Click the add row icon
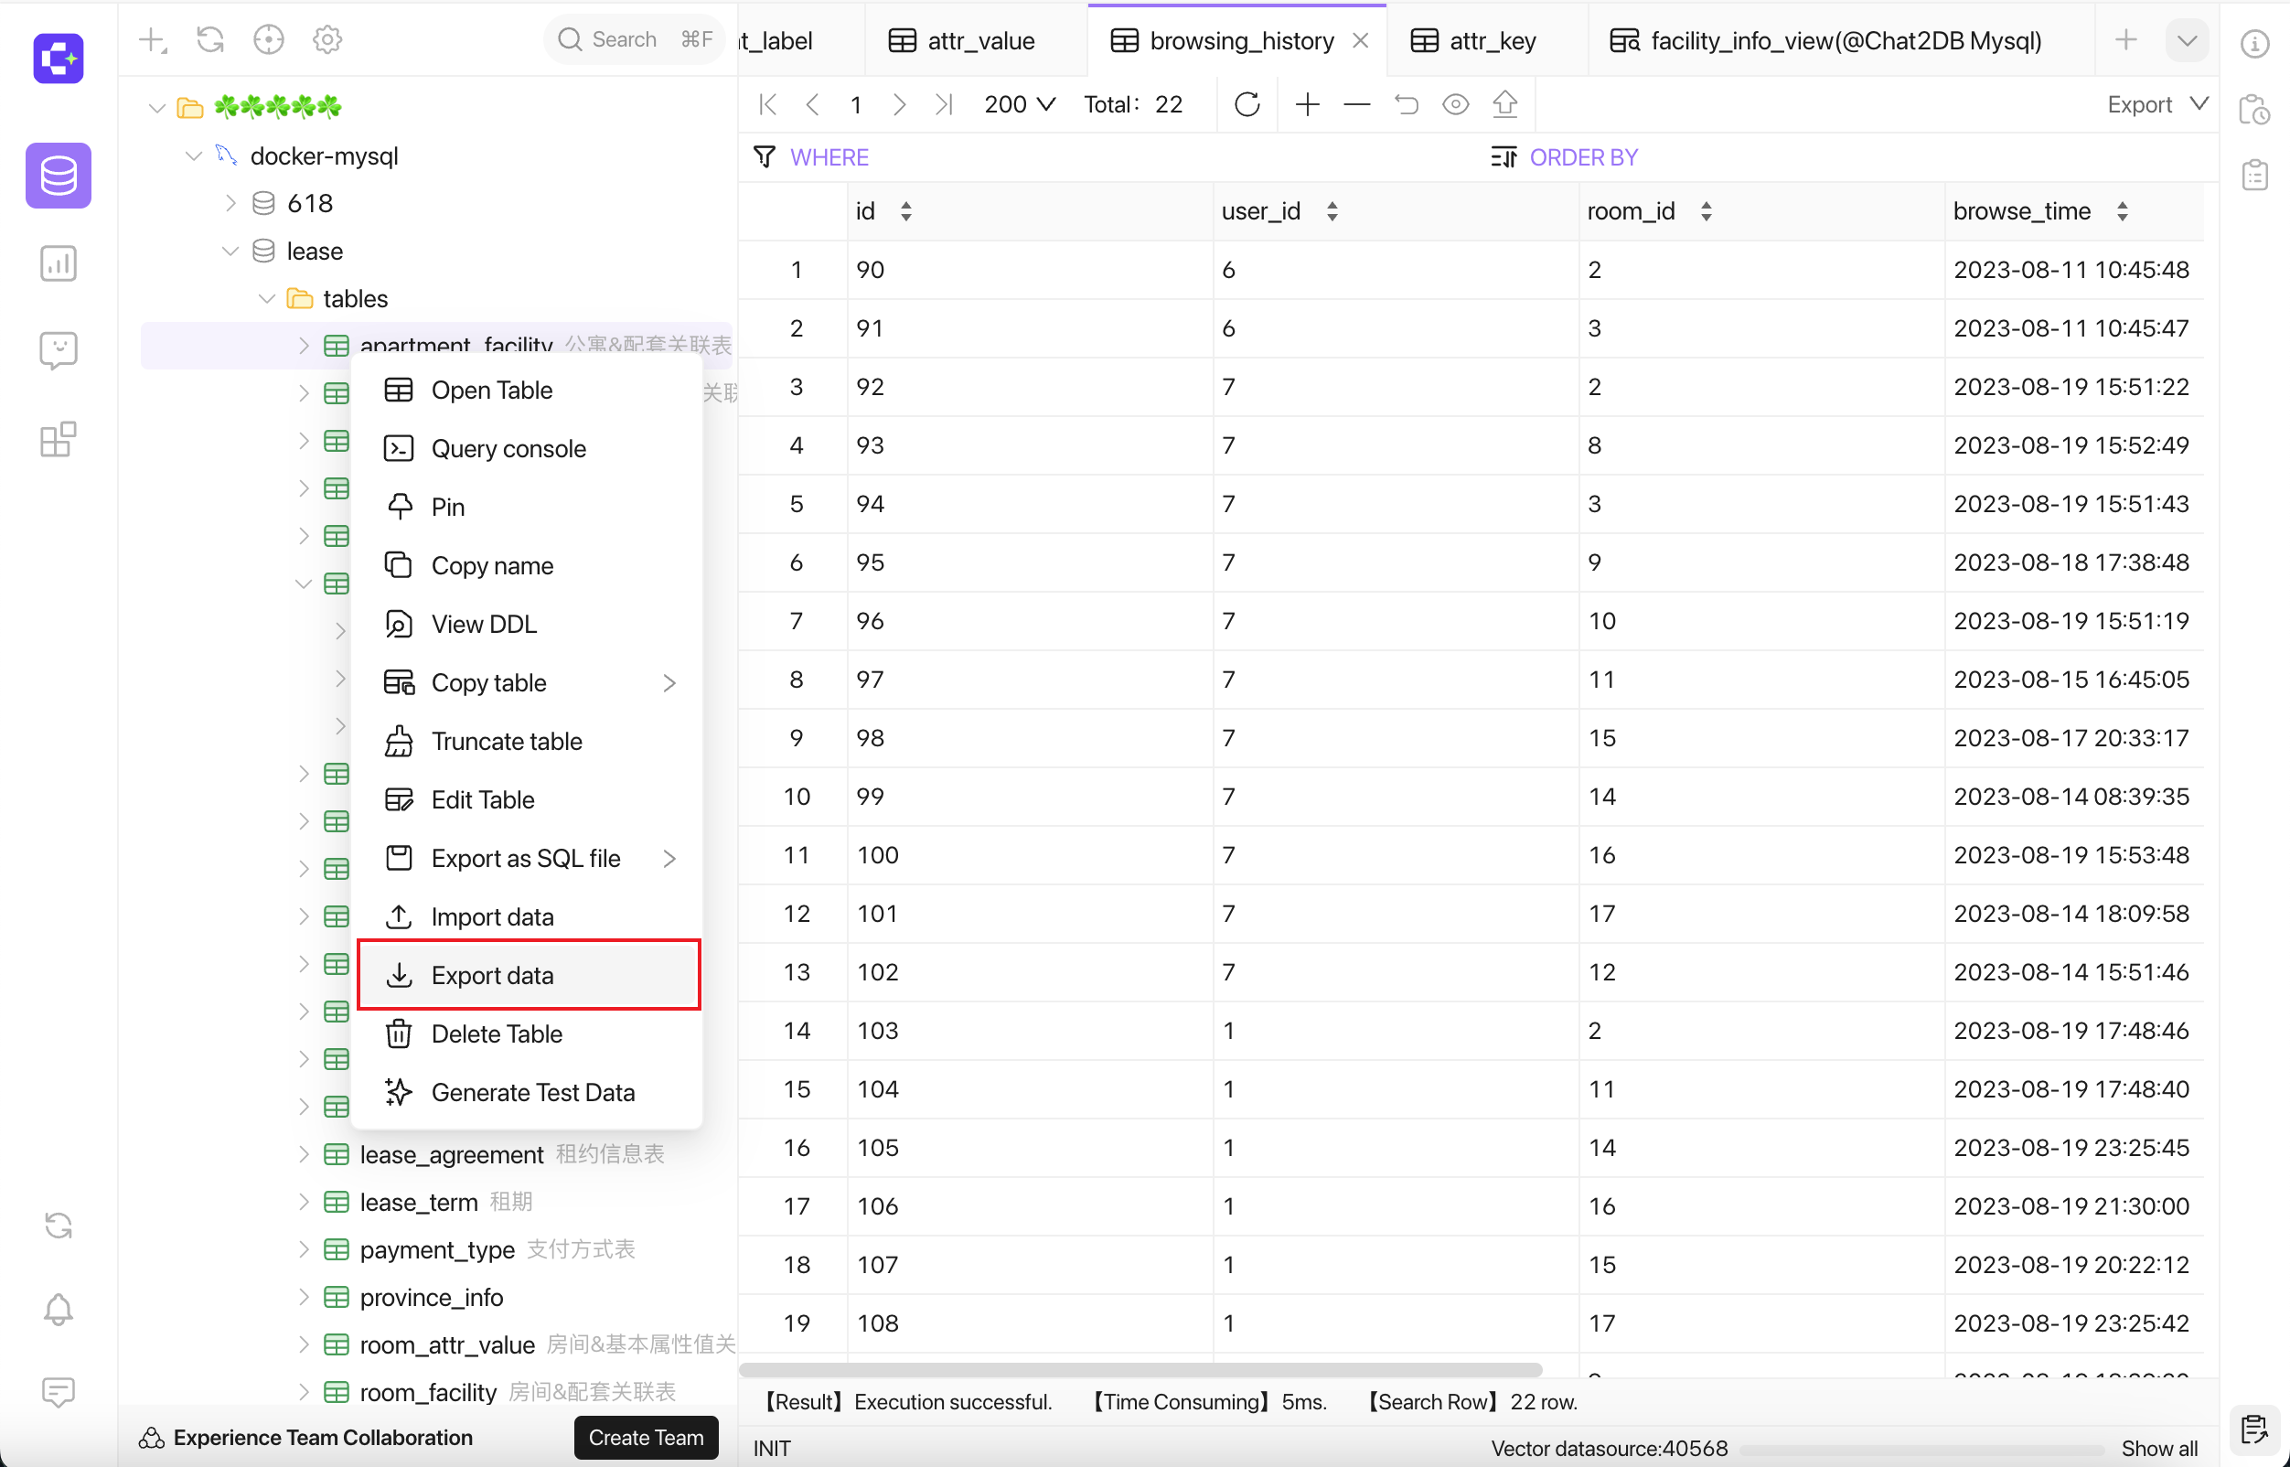2290x1467 pixels. pos(1309,105)
